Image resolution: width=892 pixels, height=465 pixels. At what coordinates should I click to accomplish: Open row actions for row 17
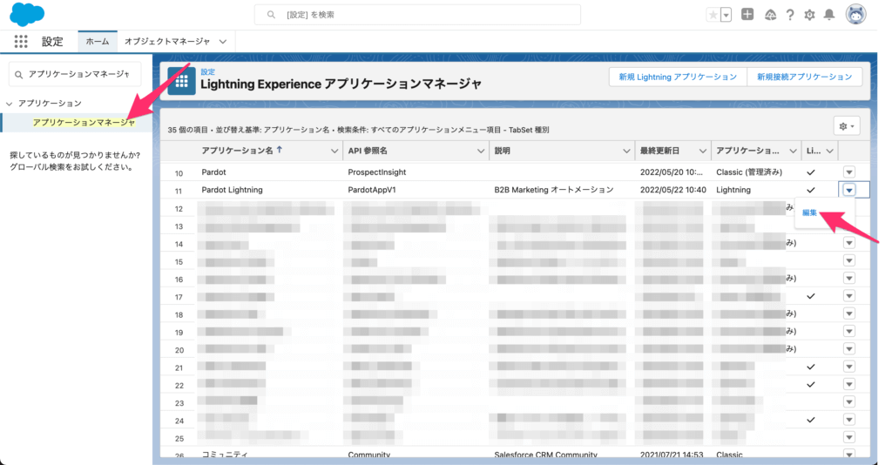point(849,296)
